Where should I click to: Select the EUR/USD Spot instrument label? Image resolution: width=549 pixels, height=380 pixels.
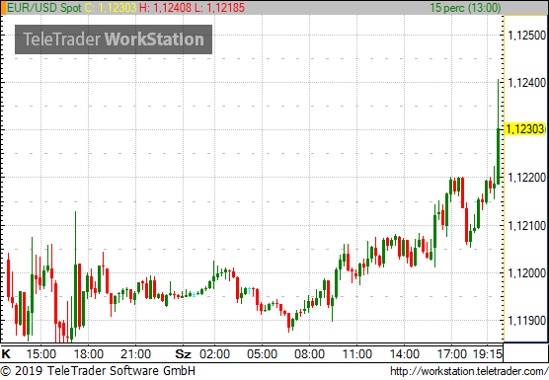pos(44,8)
